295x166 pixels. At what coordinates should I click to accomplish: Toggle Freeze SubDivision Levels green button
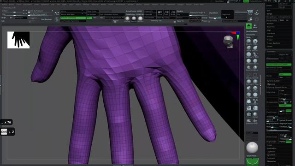click(x=279, y=65)
